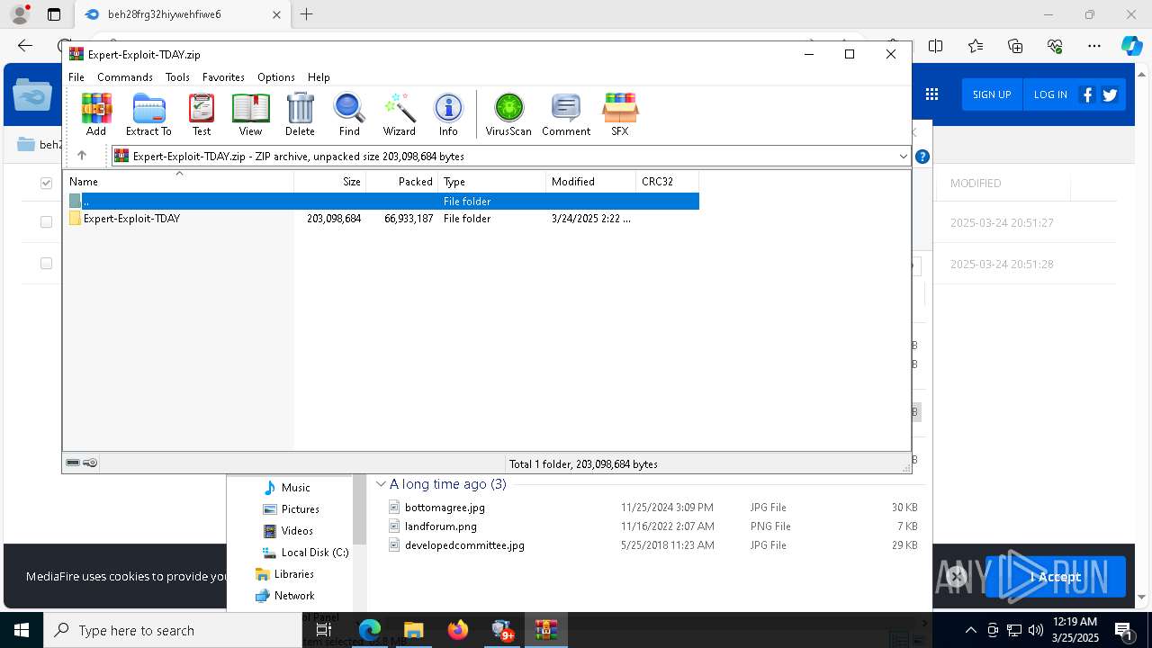Select the Expert-Exploit-TDAY folder row
The width and height of the screenshot is (1152, 648).
coord(382,219)
